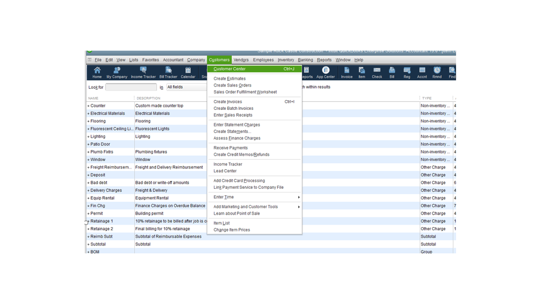This screenshot has height=304, width=541.
Task: Open the Accnt chart of accounts icon
Action: 422,72
